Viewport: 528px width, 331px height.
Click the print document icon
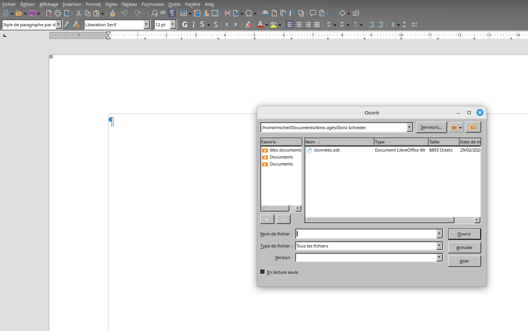point(58,14)
